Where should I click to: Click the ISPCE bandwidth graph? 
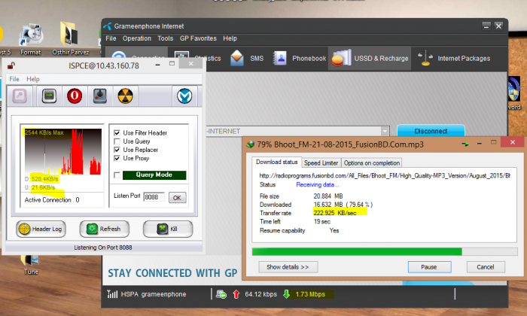[x=62, y=151]
